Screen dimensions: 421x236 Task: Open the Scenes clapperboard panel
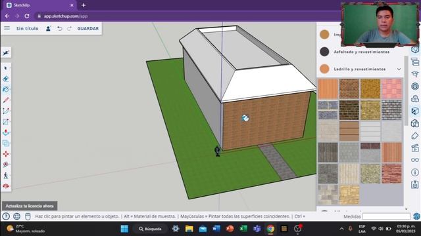point(415,147)
